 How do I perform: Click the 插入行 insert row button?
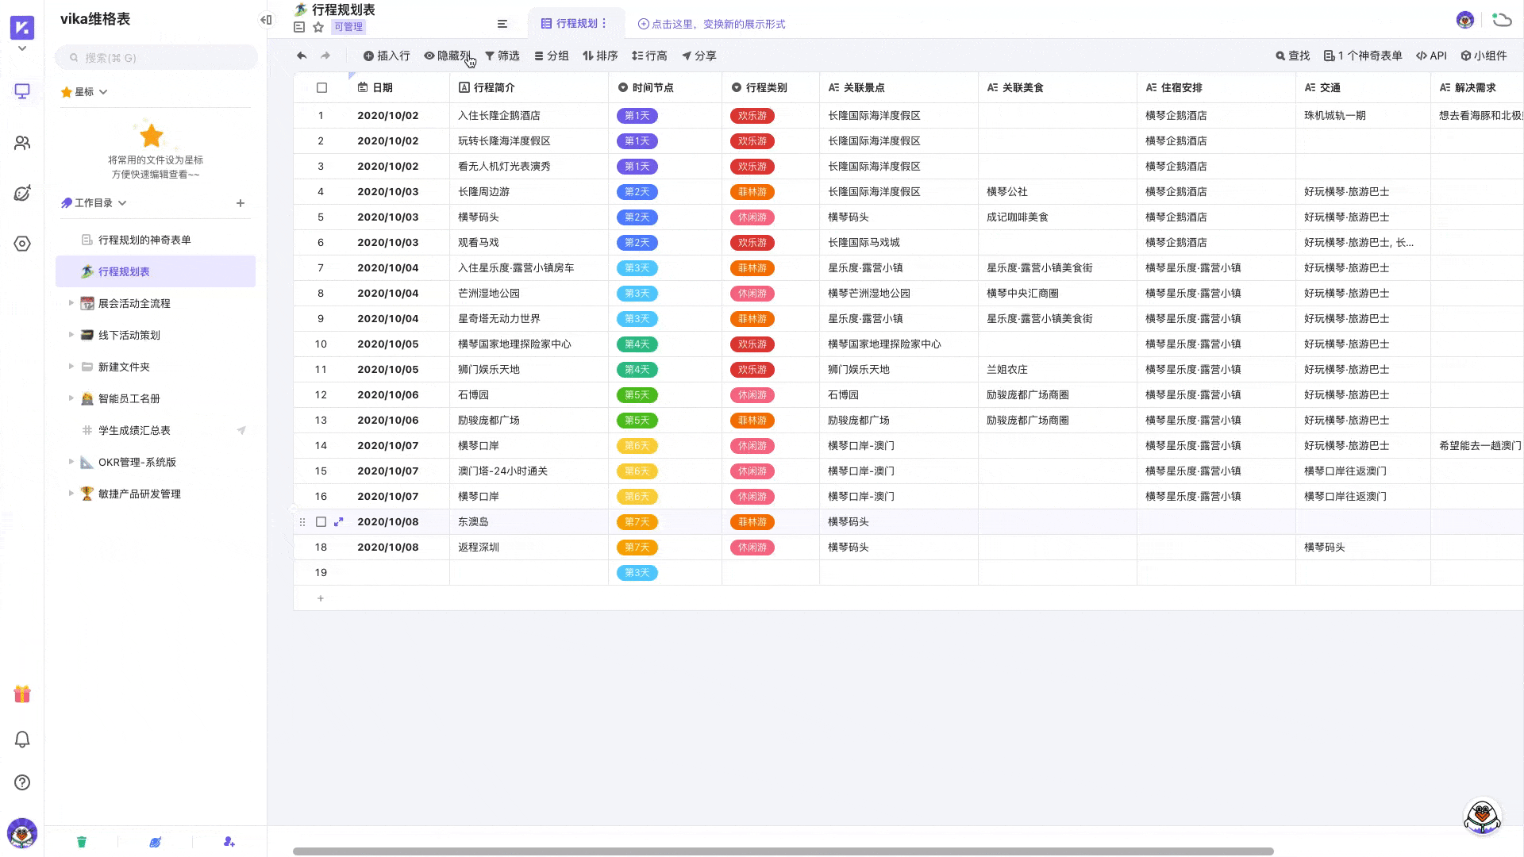pos(387,56)
